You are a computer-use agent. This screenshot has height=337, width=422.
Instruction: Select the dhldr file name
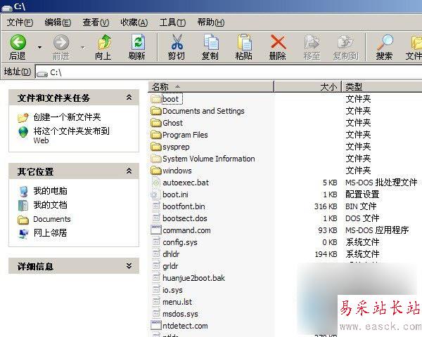[x=171, y=254]
